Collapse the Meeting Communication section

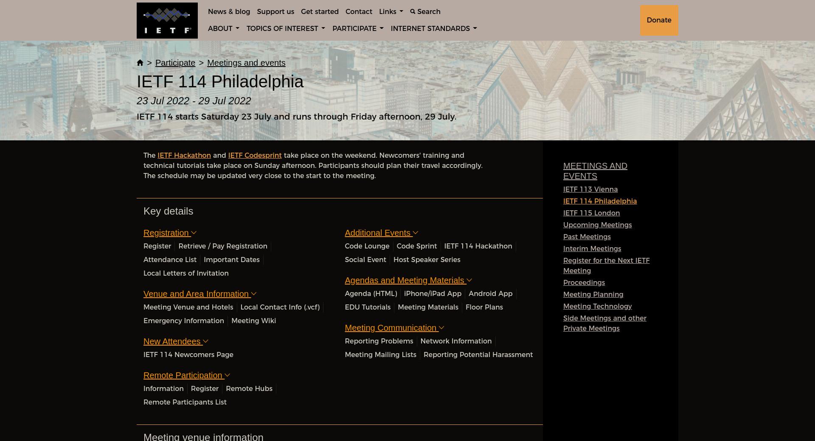coord(394,328)
